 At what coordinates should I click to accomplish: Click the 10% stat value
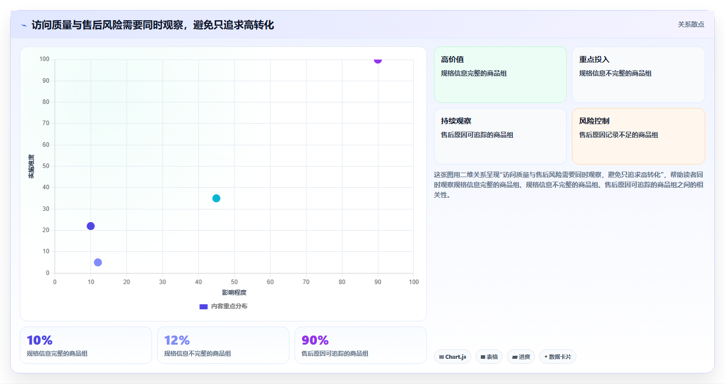coord(39,341)
